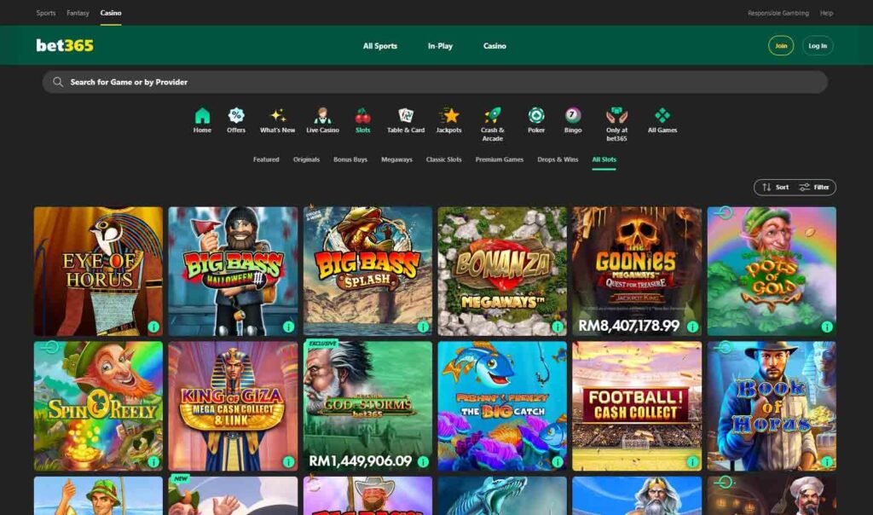Open Casino in green header
The image size is (873, 515).
494,46
